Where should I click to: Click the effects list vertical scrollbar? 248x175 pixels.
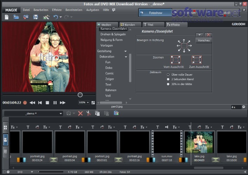[130, 68]
